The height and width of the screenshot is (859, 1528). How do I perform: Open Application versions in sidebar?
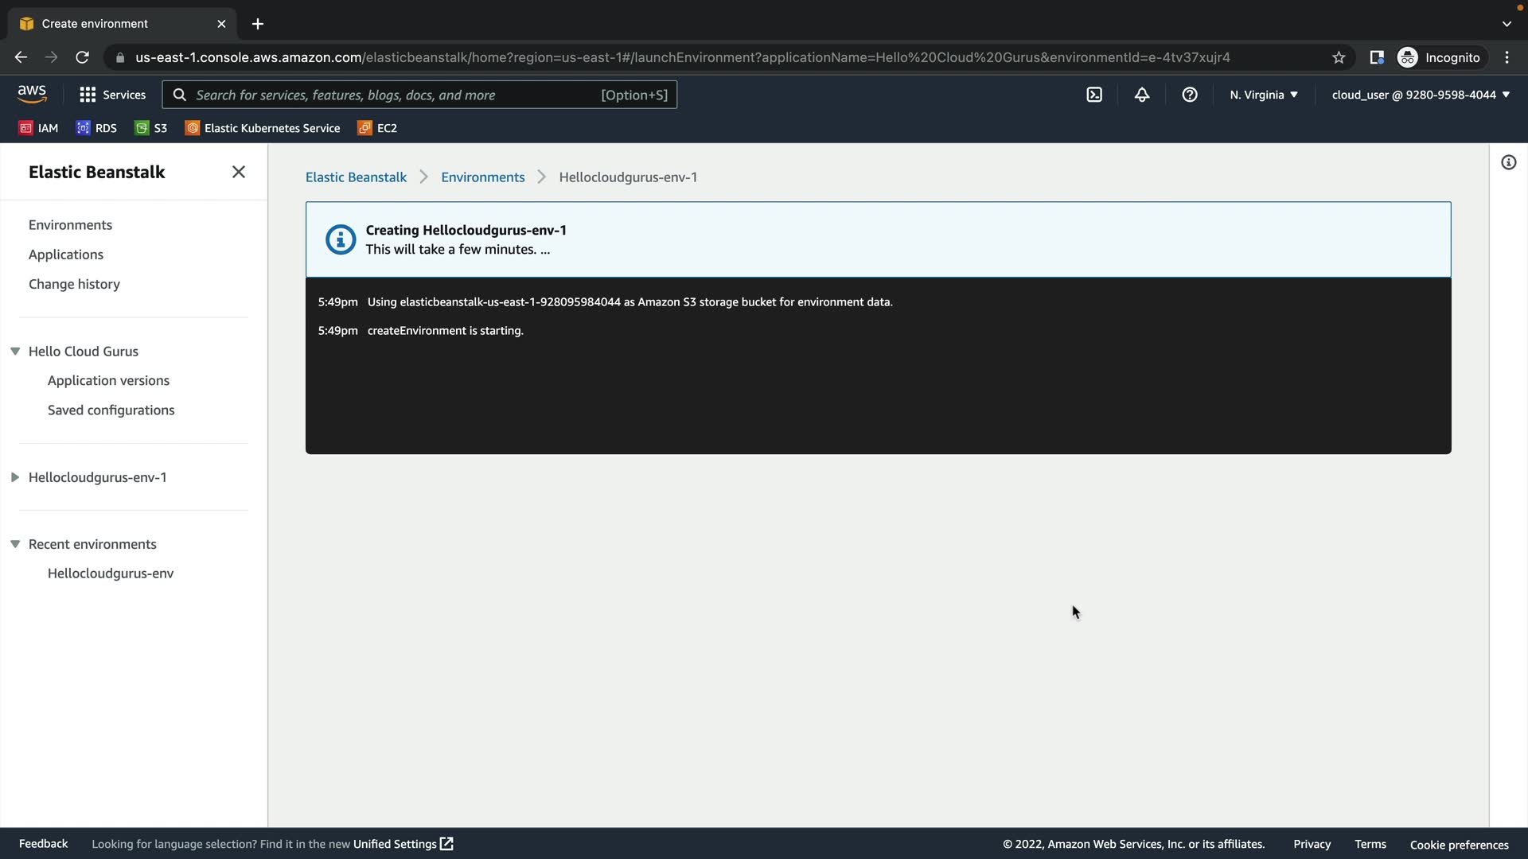(x=108, y=380)
